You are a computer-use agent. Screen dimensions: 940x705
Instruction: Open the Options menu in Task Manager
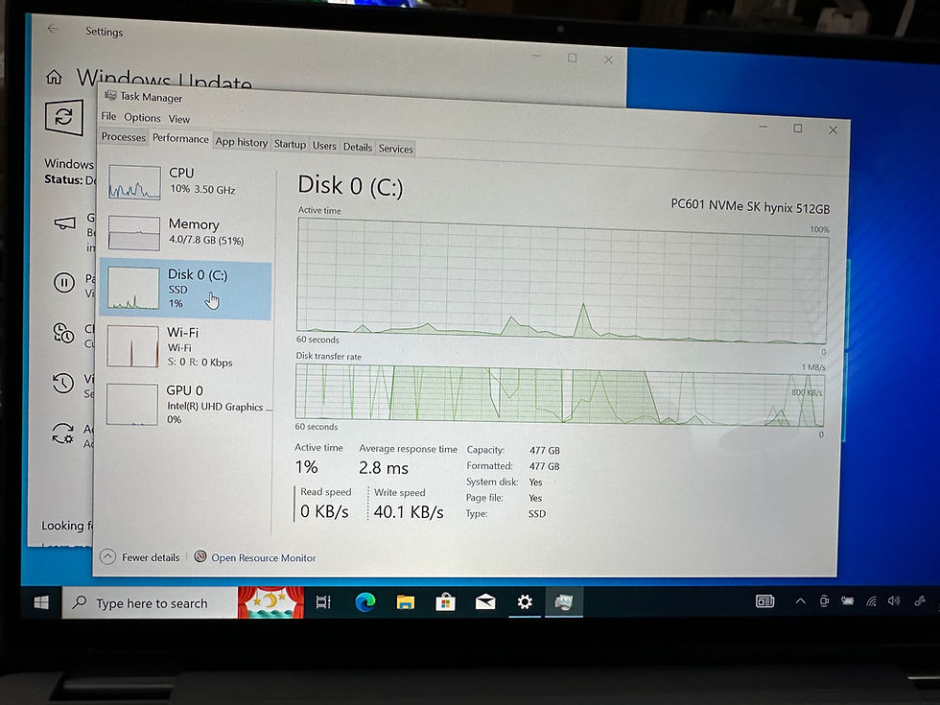click(142, 117)
